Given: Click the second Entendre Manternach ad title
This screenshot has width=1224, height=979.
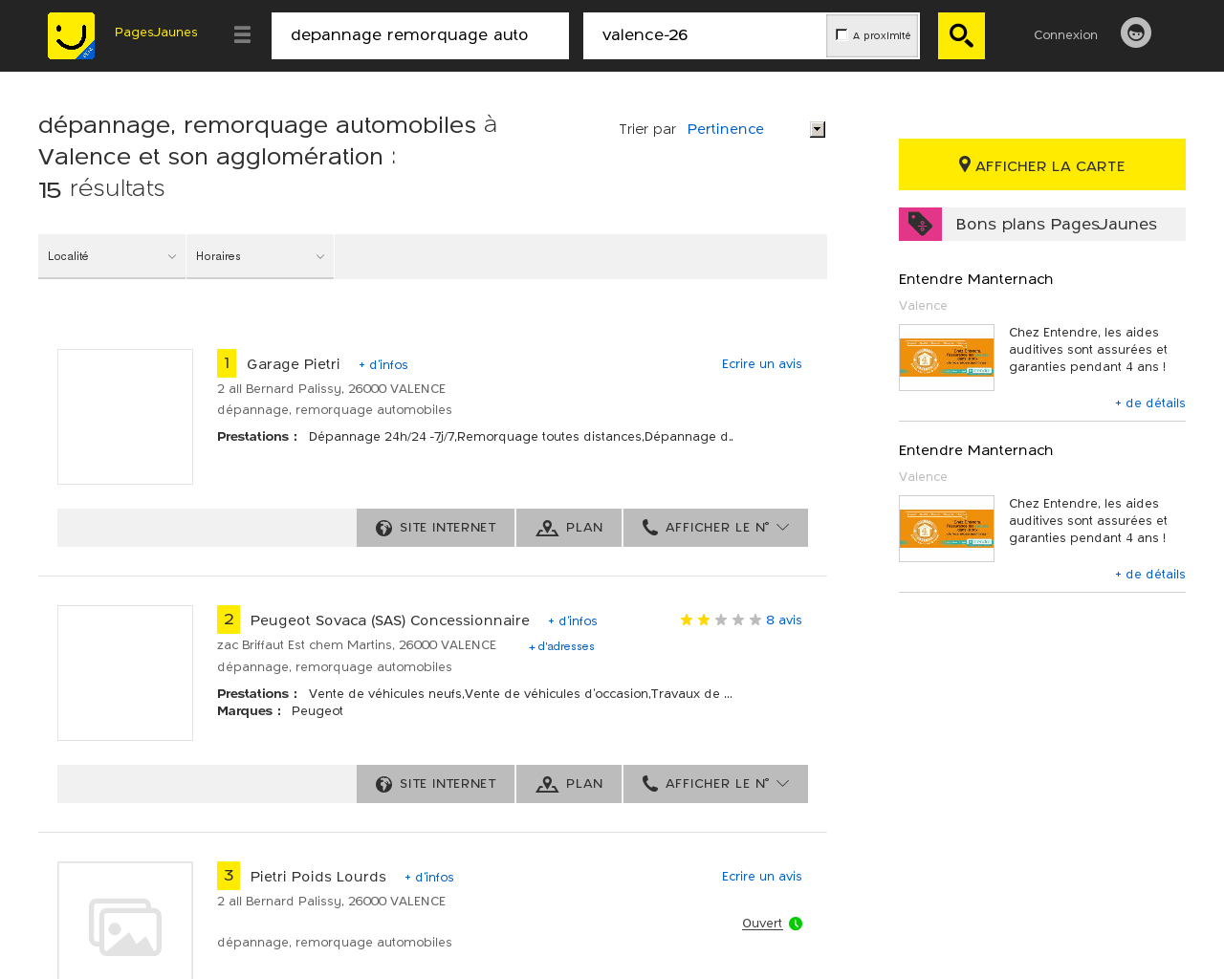Looking at the screenshot, I should 975,449.
